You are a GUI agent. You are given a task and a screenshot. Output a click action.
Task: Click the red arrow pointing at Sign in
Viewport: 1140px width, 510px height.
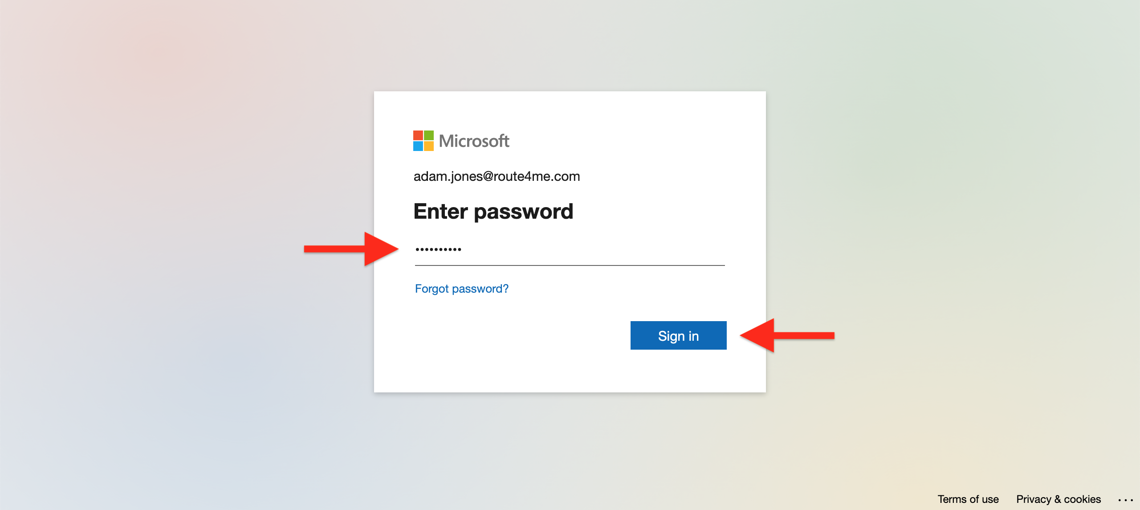[787, 335]
